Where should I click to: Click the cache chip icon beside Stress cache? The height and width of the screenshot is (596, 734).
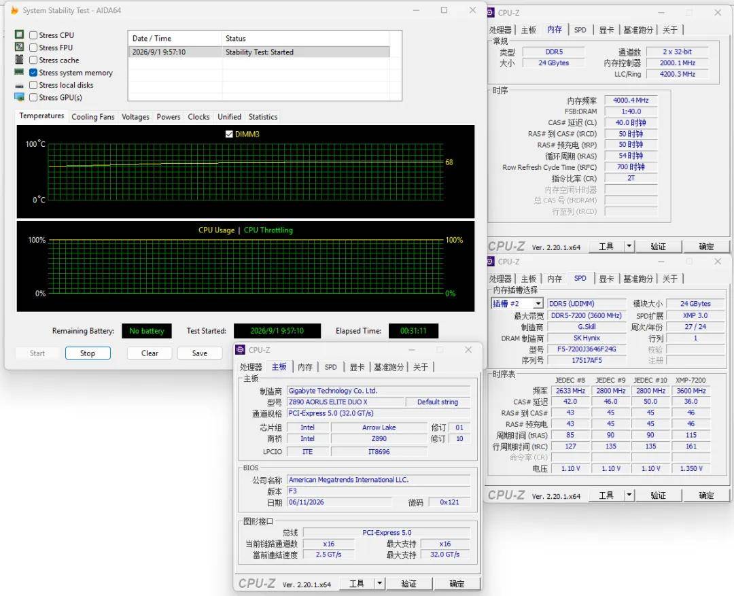19,59
